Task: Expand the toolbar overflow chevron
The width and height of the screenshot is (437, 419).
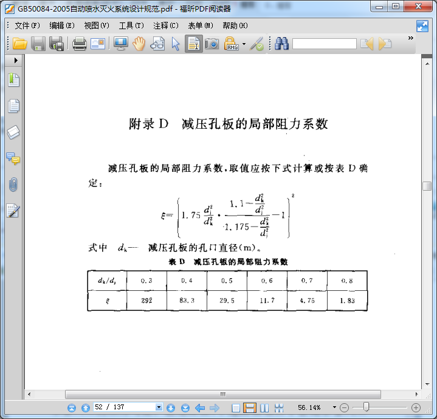Action: tap(410, 38)
